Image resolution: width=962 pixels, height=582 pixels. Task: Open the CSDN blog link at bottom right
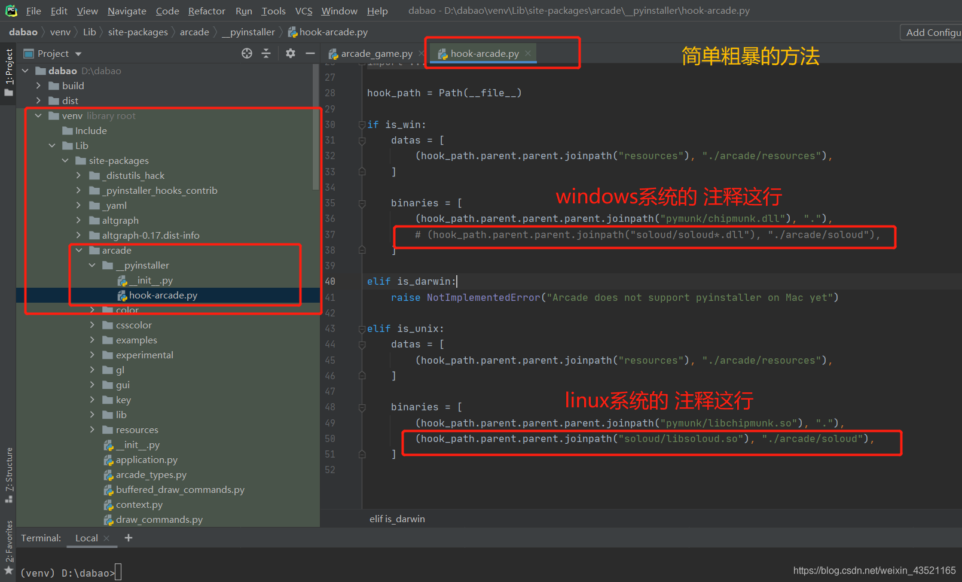point(875,570)
